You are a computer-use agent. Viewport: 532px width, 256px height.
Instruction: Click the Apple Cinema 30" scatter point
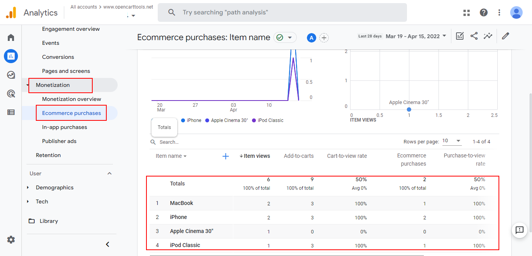[x=409, y=109]
